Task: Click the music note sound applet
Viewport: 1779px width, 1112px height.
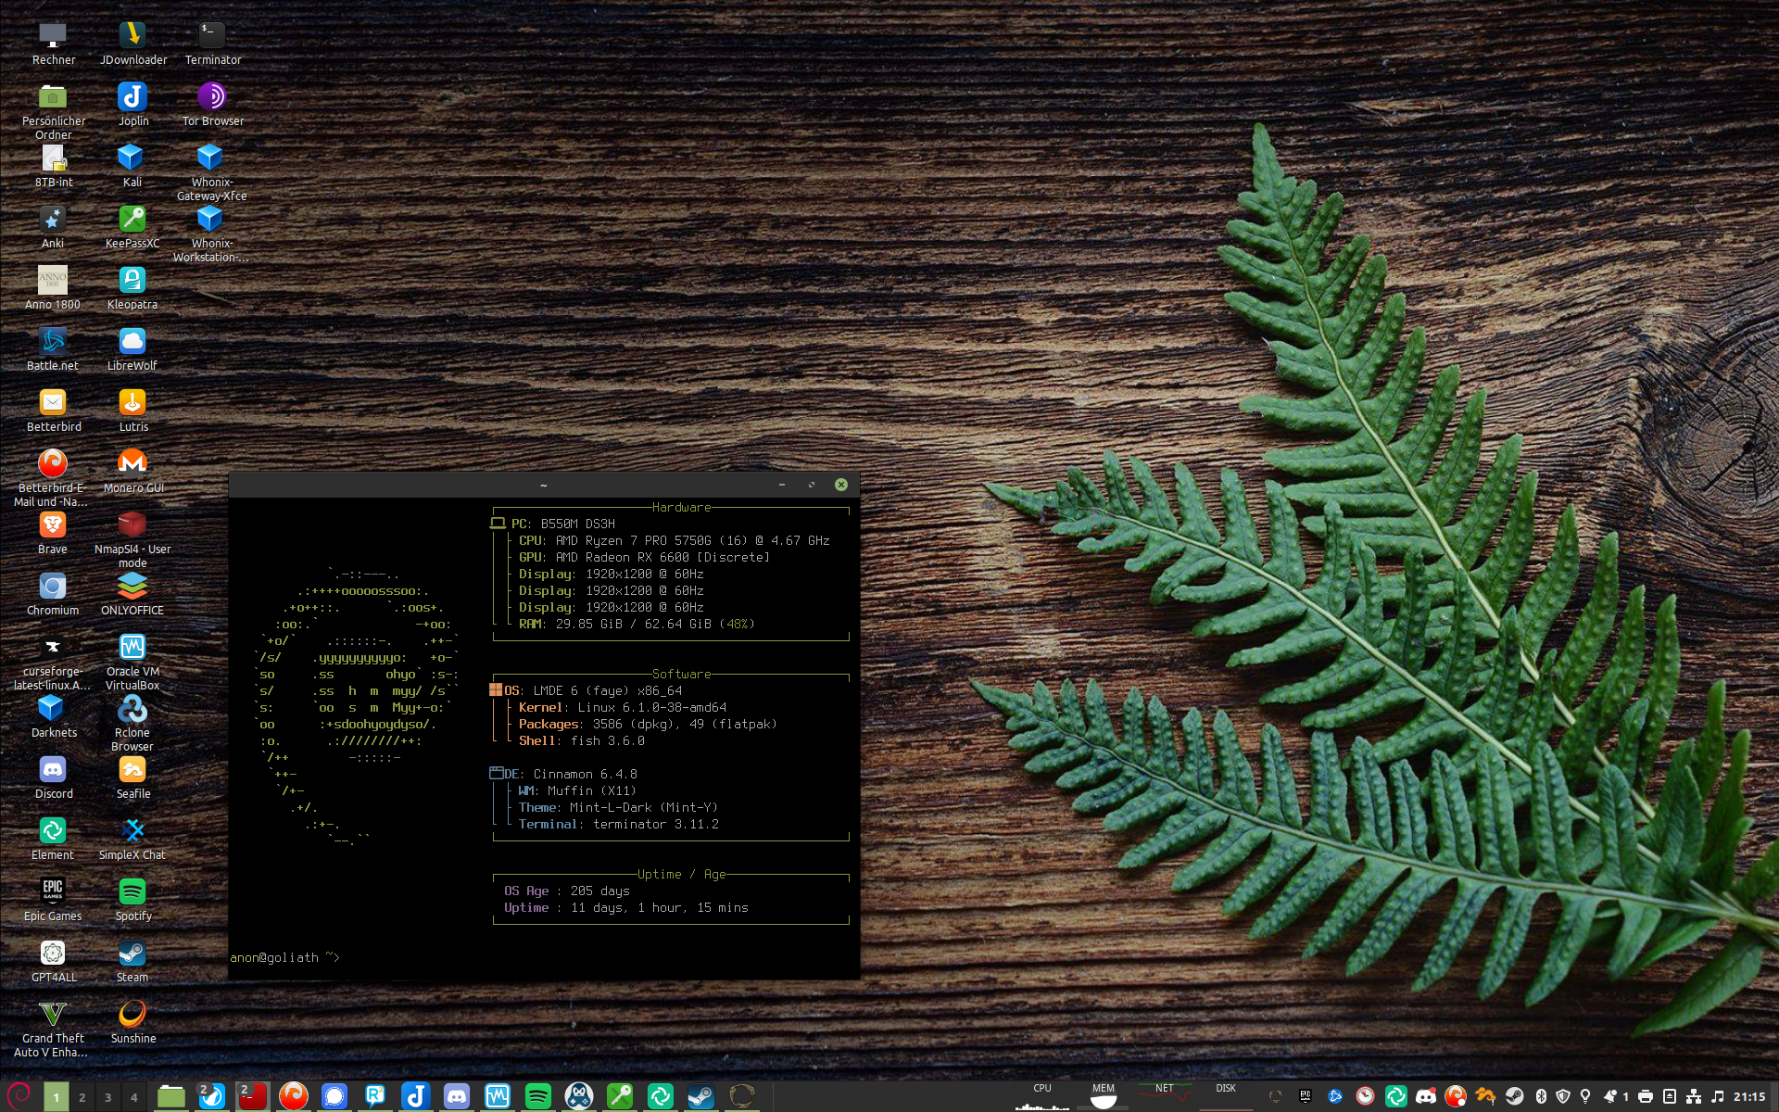Action: pos(1718,1096)
